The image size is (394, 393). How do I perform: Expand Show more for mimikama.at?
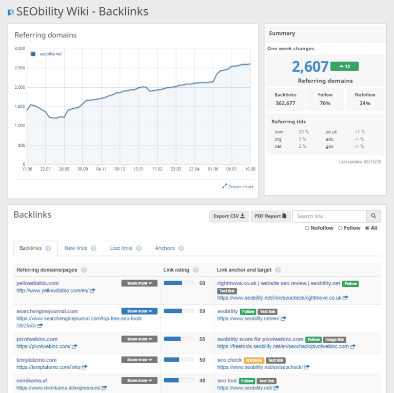coord(139,381)
